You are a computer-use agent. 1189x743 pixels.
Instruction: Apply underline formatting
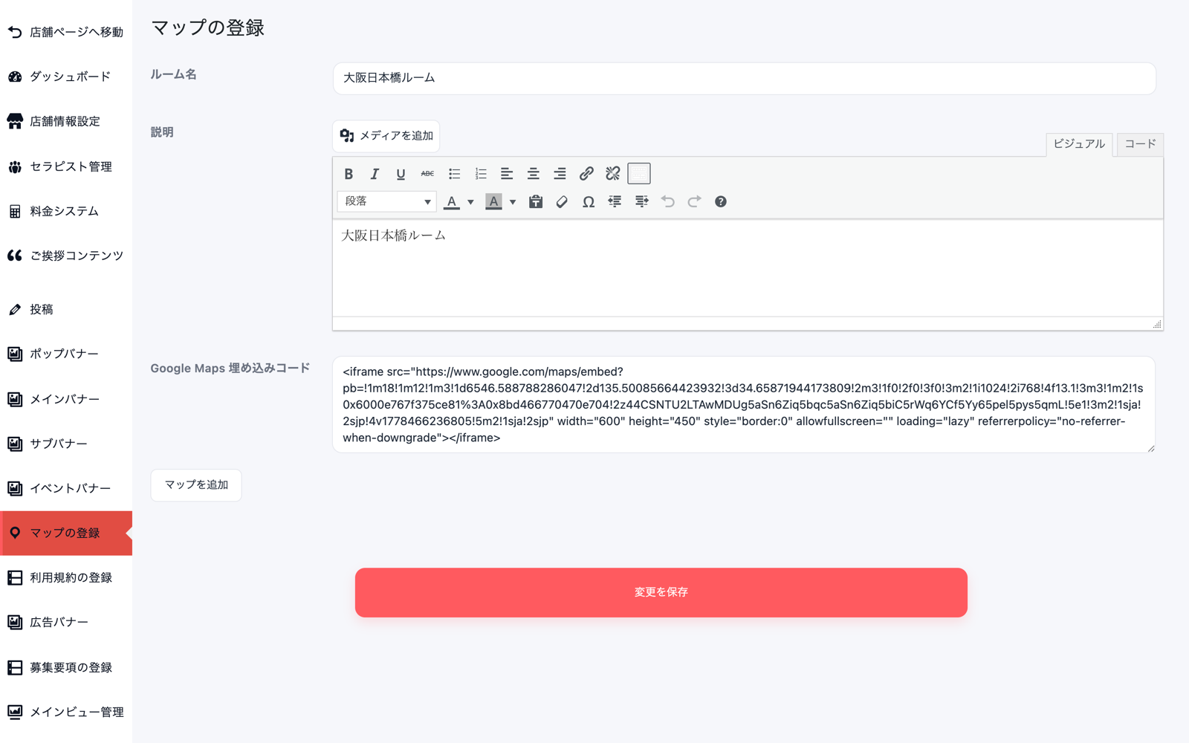401,174
